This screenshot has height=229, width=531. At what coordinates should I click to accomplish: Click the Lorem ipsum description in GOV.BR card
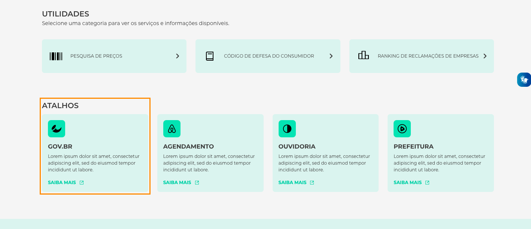(94, 163)
